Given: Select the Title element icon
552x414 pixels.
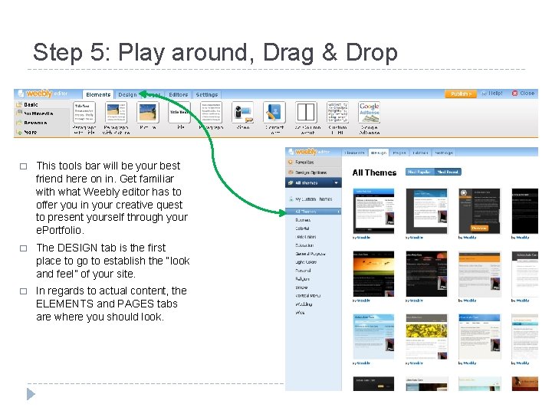Looking at the screenshot, I should (179, 113).
